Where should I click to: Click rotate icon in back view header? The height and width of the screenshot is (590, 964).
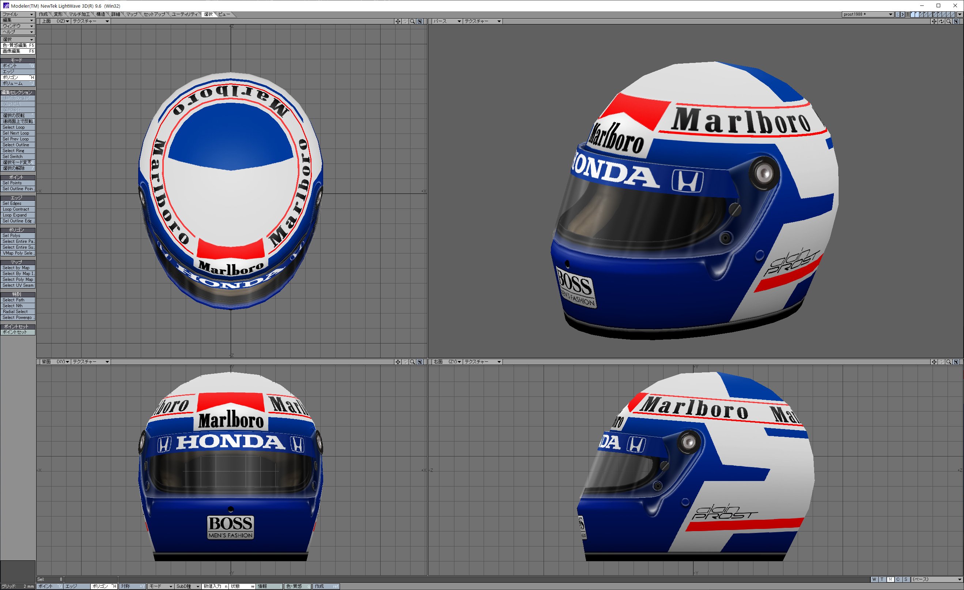(x=405, y=362)
